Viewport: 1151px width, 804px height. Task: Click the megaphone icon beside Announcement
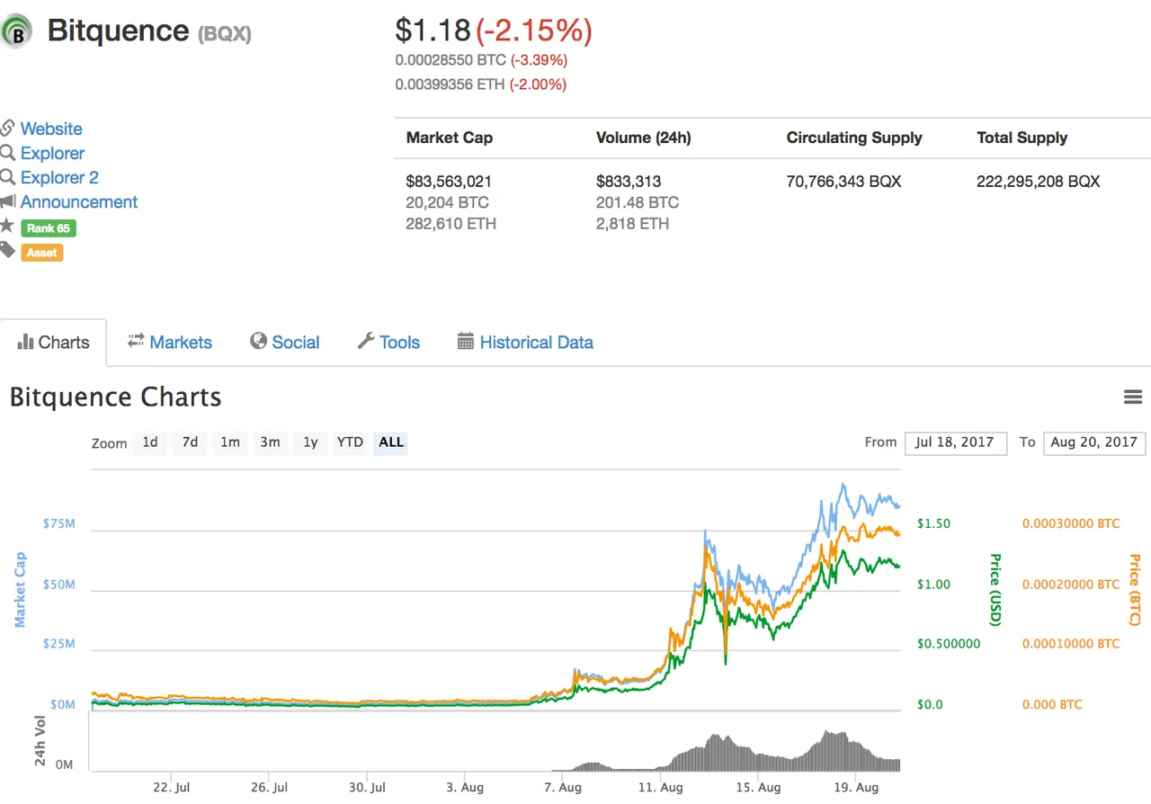click(7, 201)
